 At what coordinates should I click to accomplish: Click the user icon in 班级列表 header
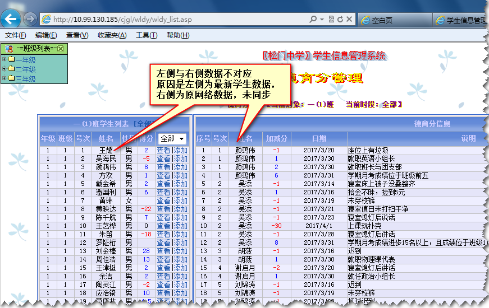pos(9,49)
